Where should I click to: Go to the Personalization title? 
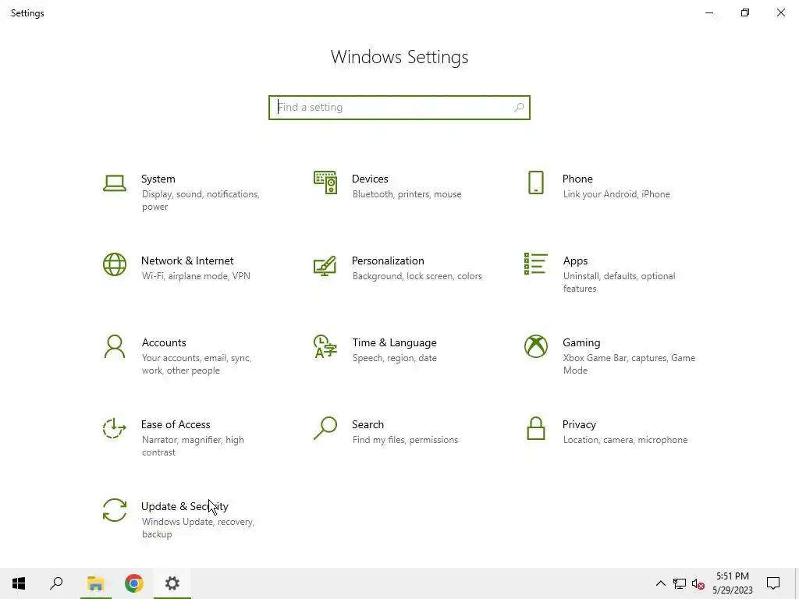388,261
